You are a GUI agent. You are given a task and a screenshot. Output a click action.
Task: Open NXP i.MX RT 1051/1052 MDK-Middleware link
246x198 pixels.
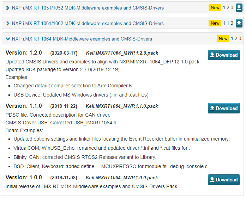[88, 8]
